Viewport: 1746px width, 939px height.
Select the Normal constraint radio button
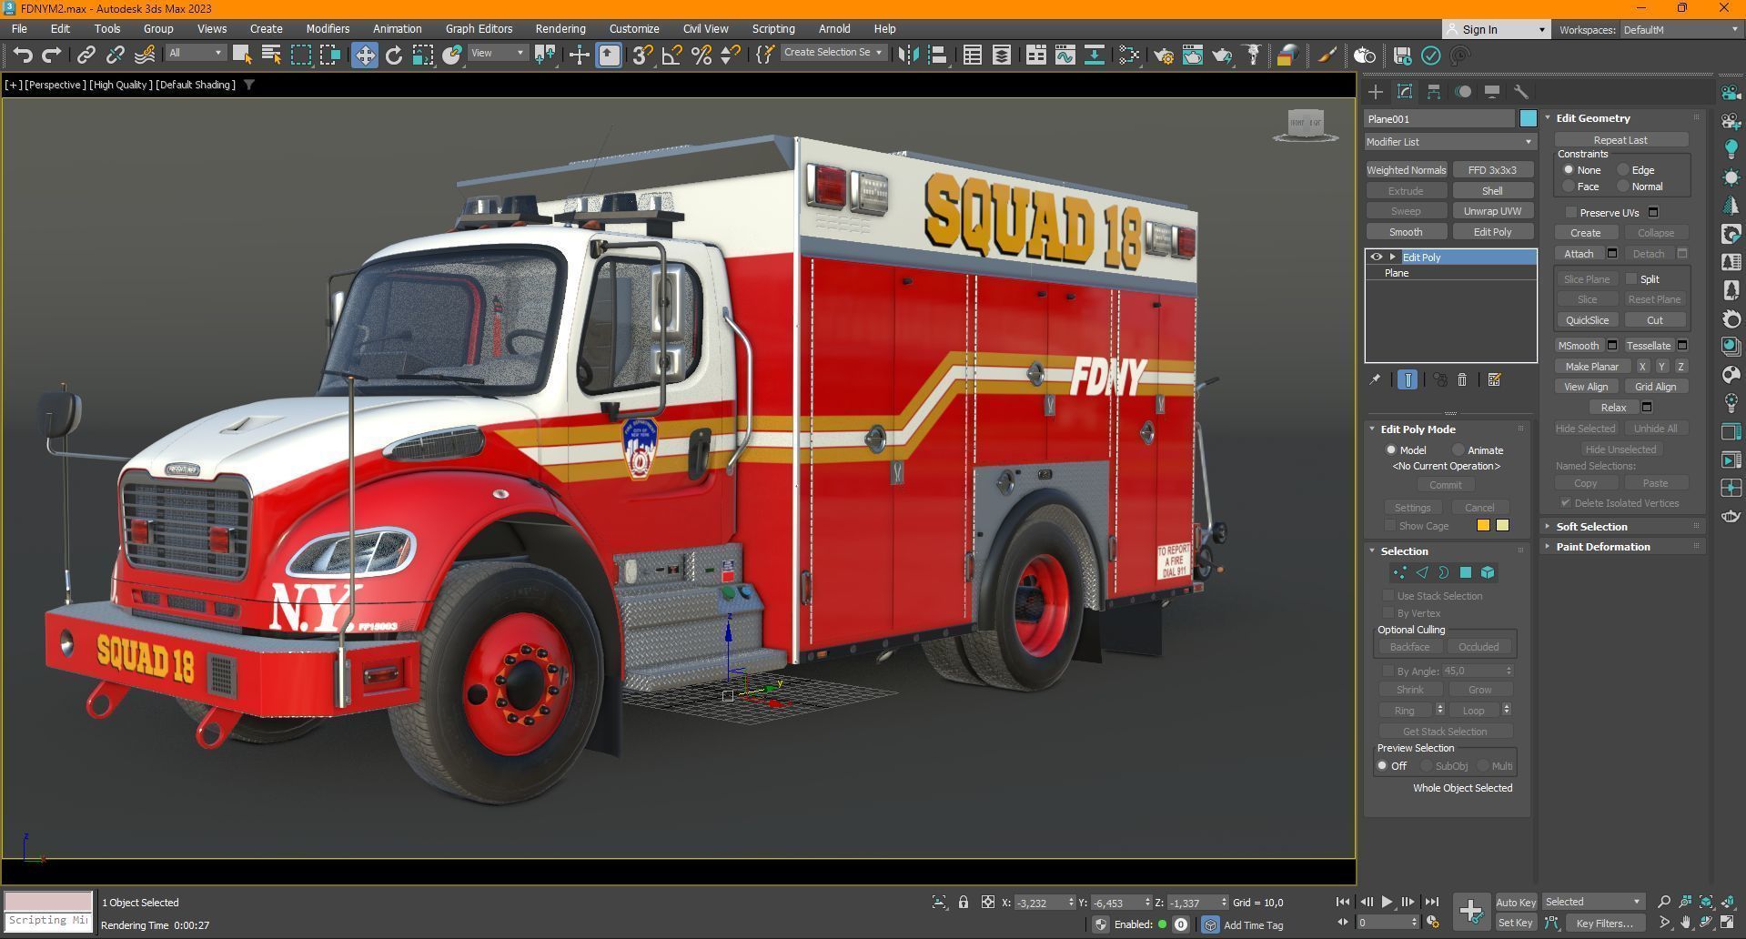[x=1623, y=186]
